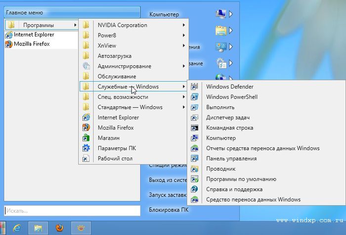
Task: Select Mozilla Firefox in the left list
Action: (x=41, y=44)
